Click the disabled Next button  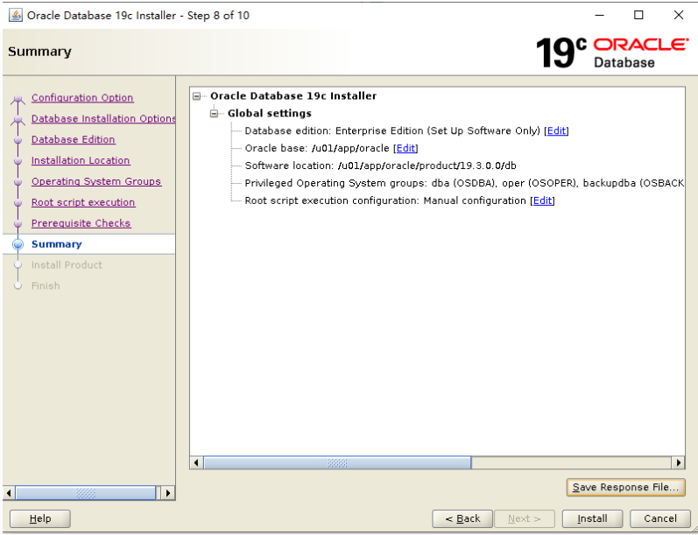[x=525, y=518]
